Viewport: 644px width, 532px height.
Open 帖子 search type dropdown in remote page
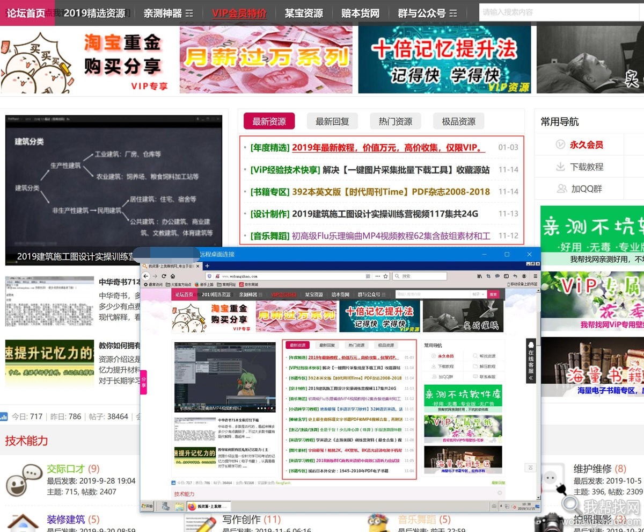pos(478,294)
